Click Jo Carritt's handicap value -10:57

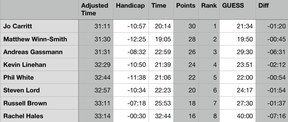pos(136,26)
